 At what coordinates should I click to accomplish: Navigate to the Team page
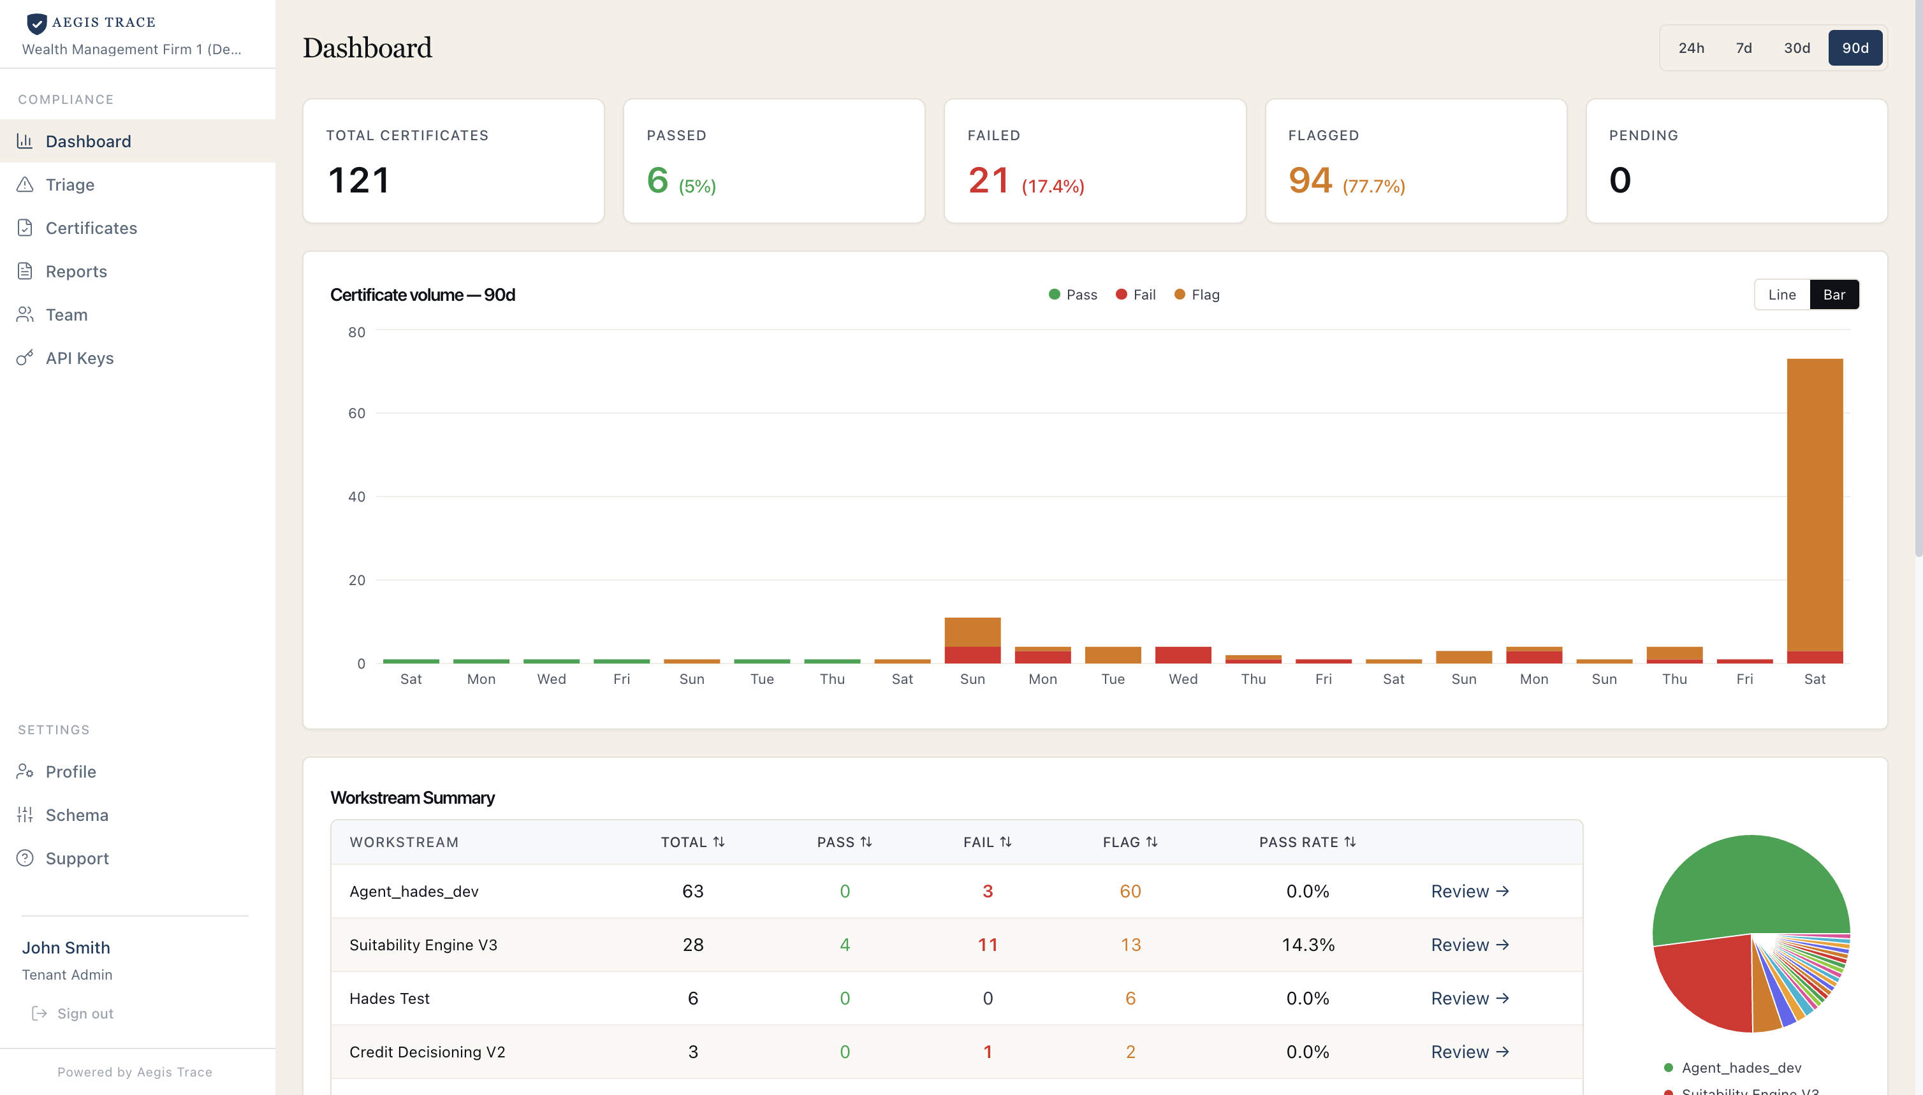click(x=138, y=314)
